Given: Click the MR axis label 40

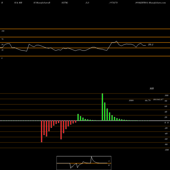Looking at the screenshot, I should click(166, 112).
